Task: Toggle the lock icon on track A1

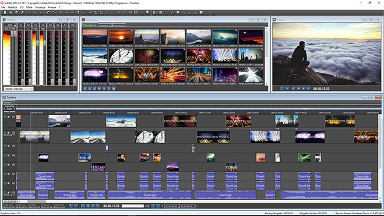Action: click(9, 173)
